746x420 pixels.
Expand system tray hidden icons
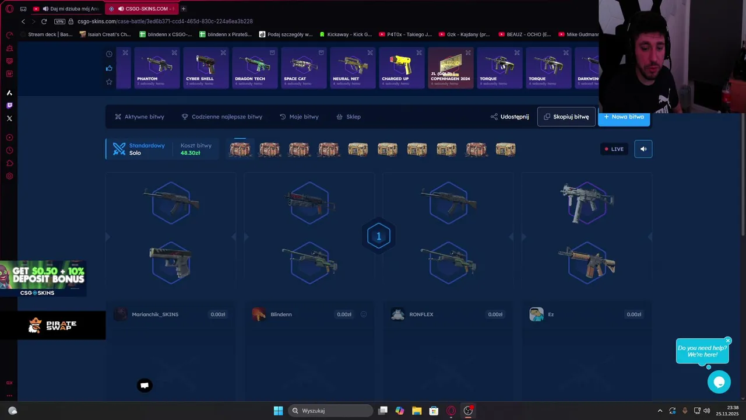coord(660,411)
